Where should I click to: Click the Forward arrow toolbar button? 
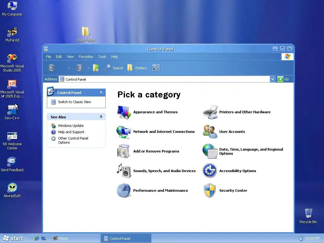[79, 68]
